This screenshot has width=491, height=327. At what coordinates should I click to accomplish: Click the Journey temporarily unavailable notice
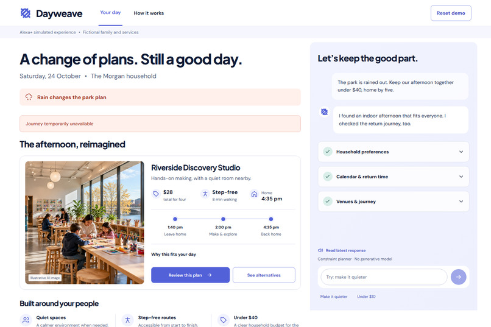pos(160,124)
